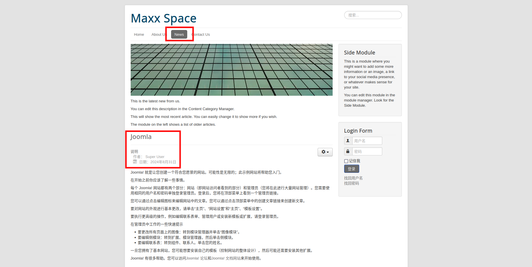Viewport: 532px width, 267px height.
Task: Open the 找回密码 link
Action: click(x=351, y=183)
